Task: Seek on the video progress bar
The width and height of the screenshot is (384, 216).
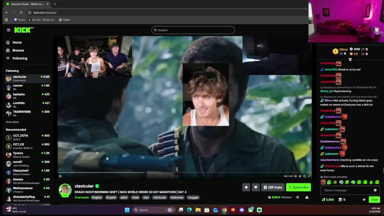Action: point(184,172)
